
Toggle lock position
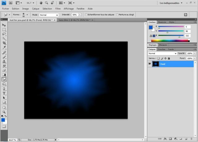click(x=166, y=58)
